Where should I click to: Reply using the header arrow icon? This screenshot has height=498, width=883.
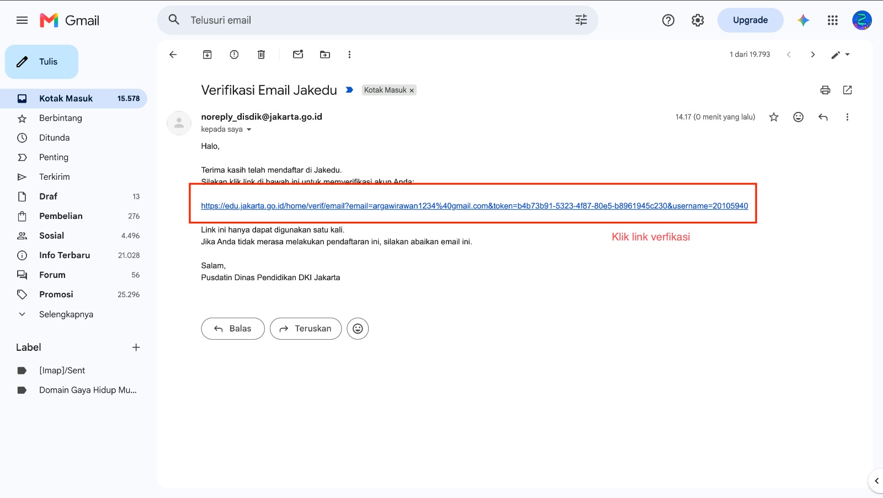pos(823,117)
